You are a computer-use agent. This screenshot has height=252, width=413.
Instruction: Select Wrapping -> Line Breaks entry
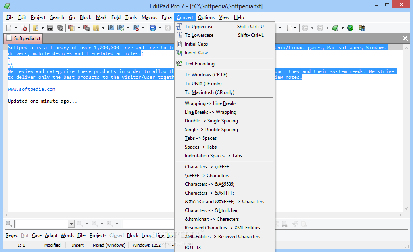[225, 103]
